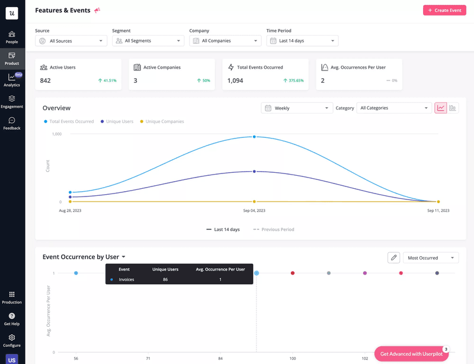474x364 pixels.
Task: Select the line chart view icon
Action: pos(442,108)
